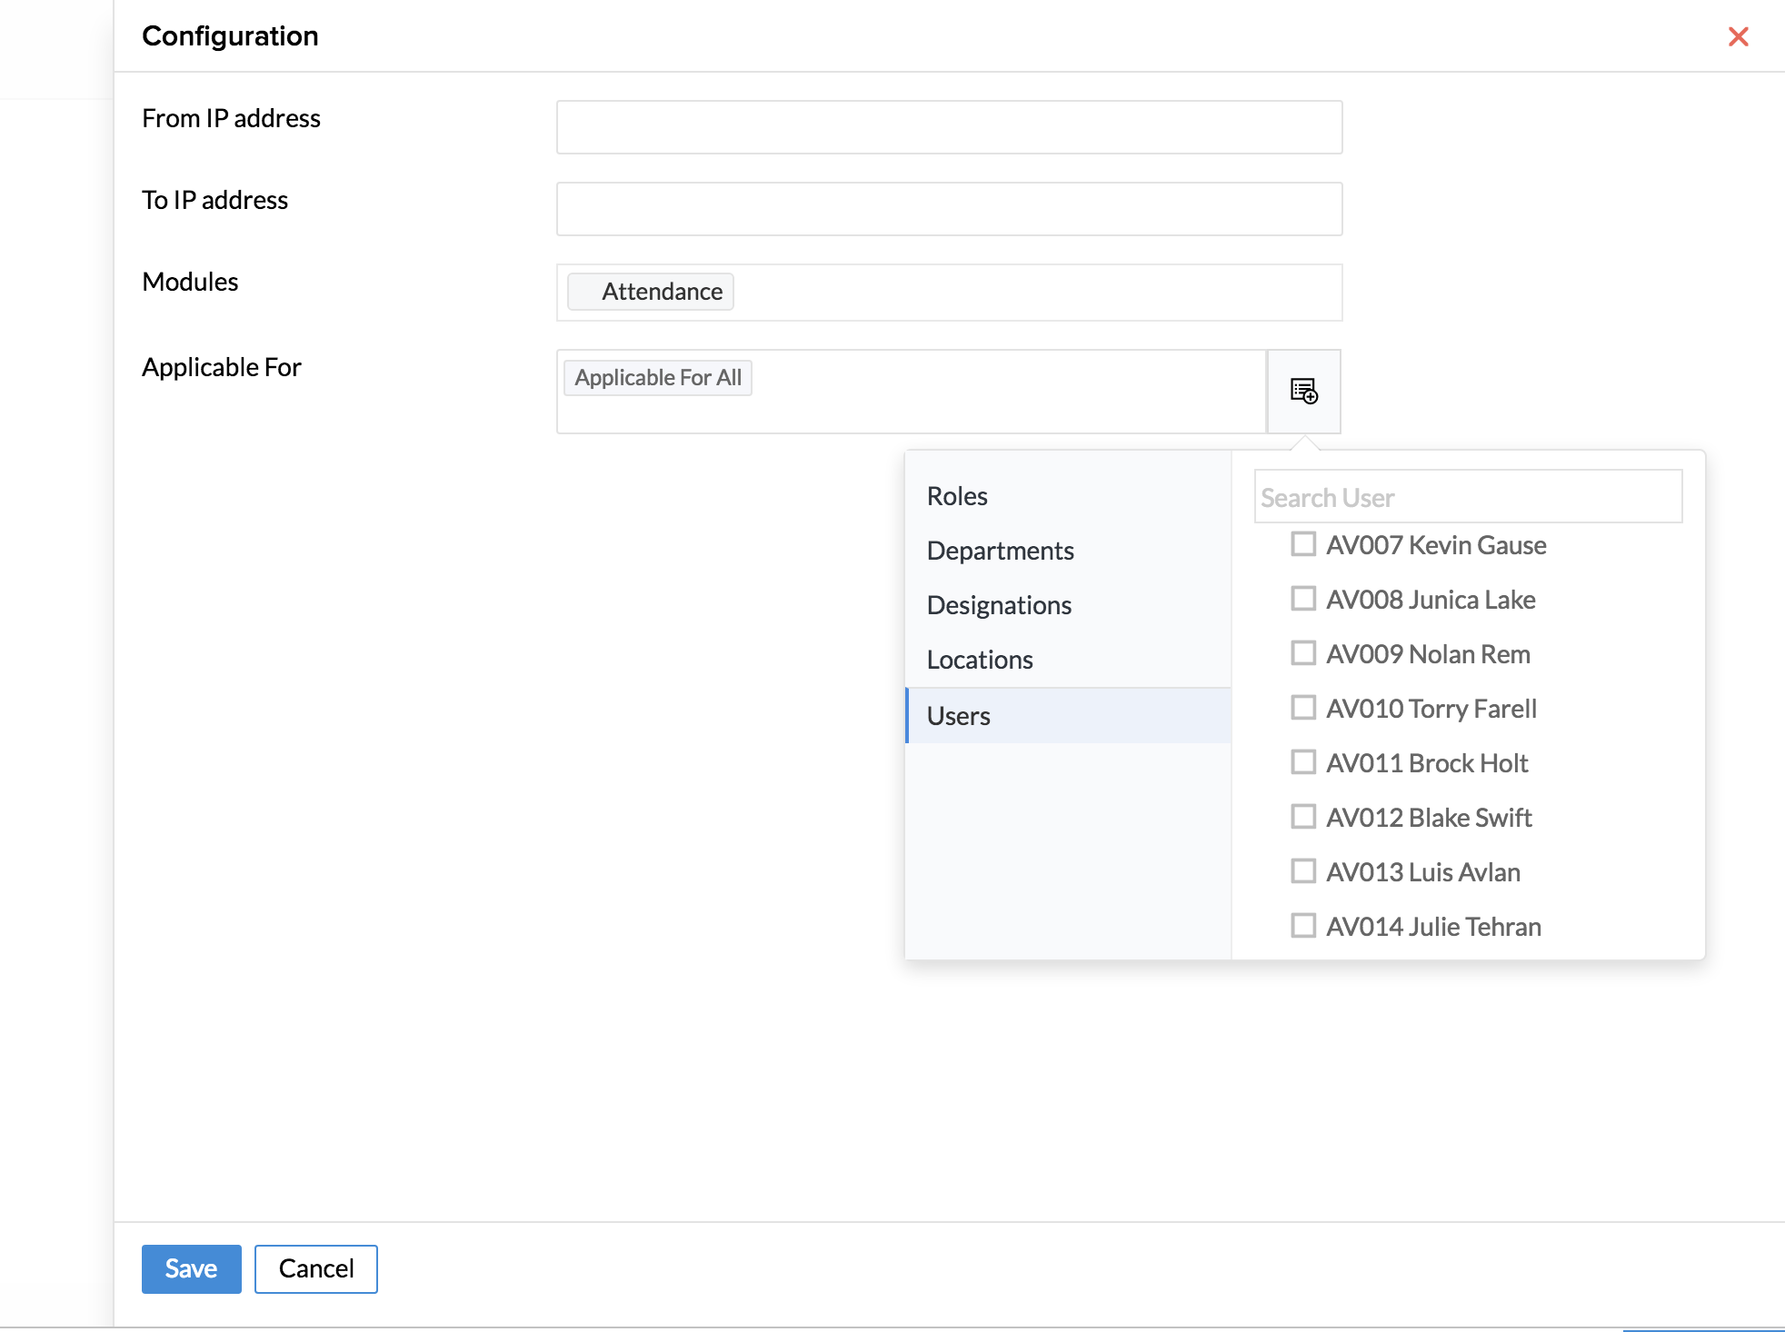Choose the Designations category
Screen dimensions: 1785x1332
point(999,605)
